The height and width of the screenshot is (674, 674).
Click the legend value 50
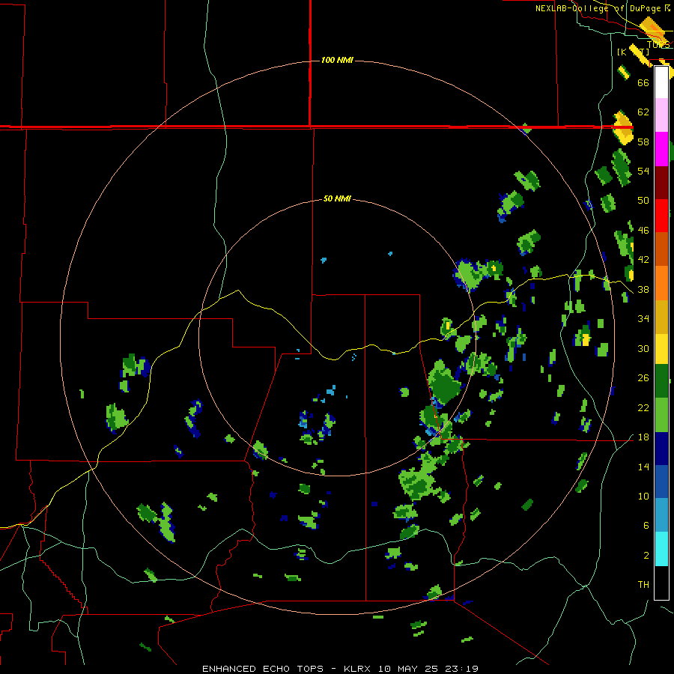click(x=643, y=200)
